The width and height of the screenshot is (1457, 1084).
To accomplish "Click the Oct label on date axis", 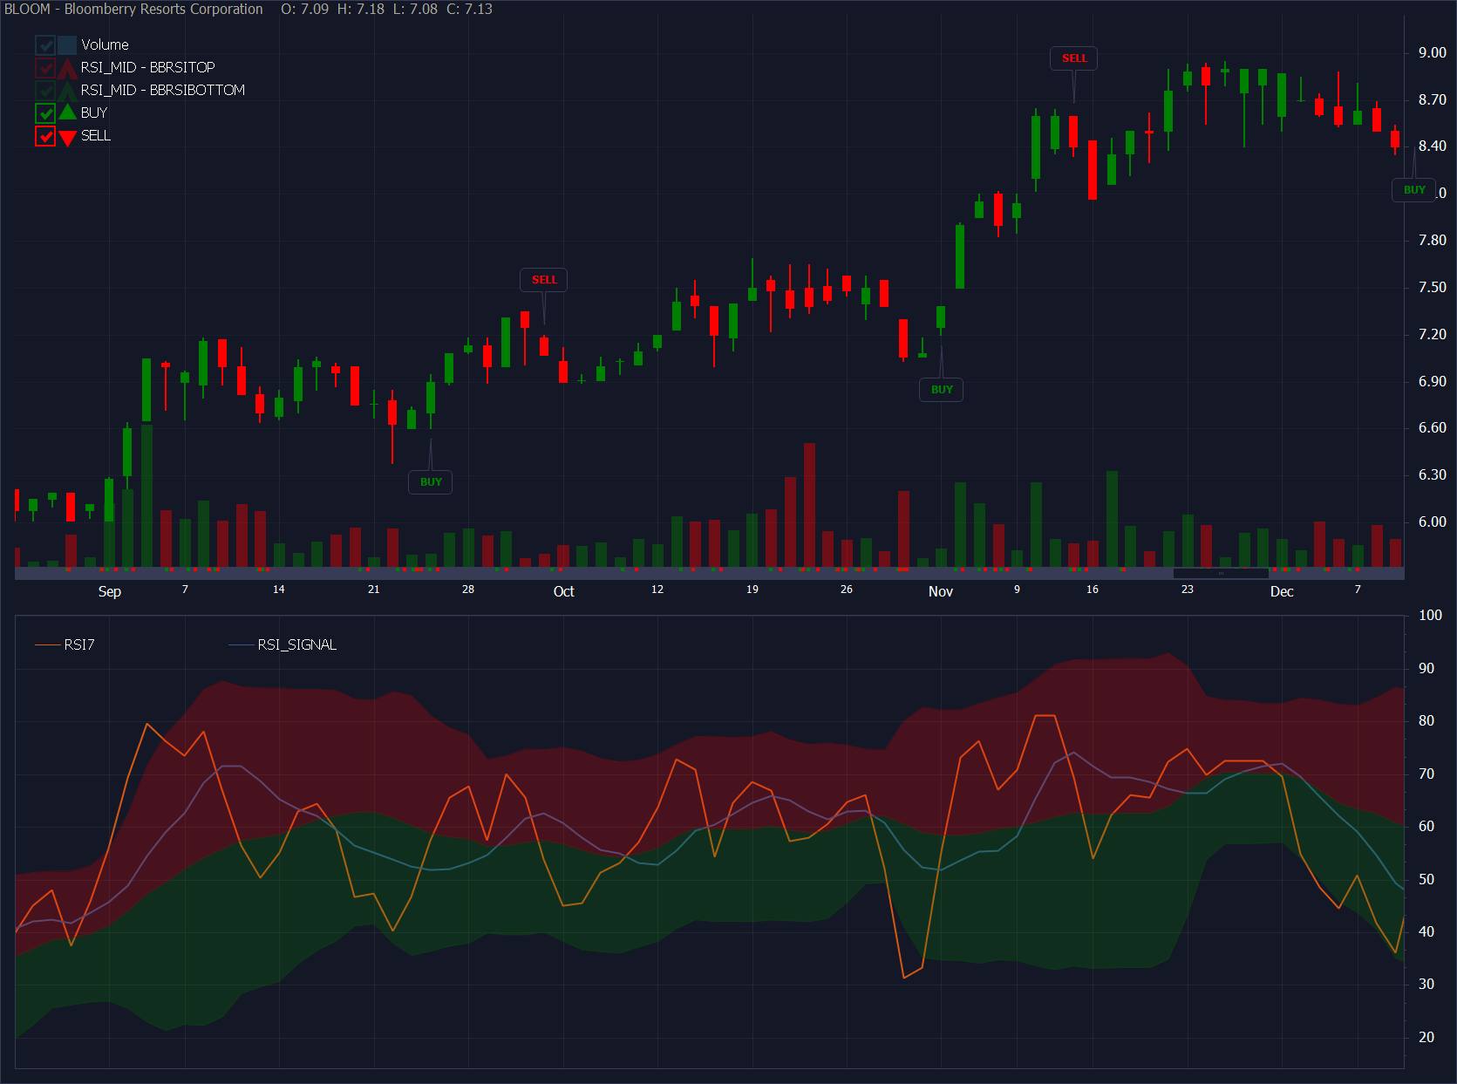I will [x=564, y=591].
